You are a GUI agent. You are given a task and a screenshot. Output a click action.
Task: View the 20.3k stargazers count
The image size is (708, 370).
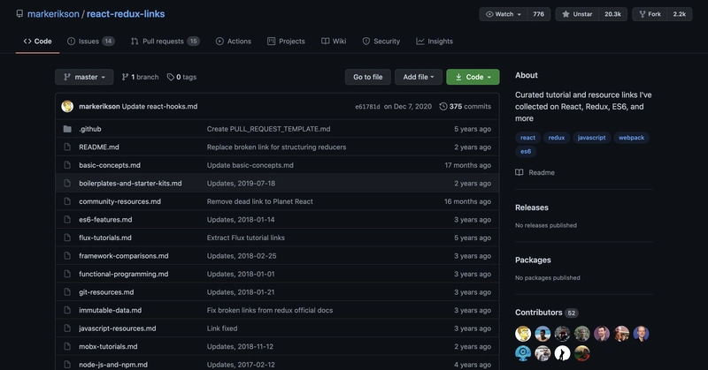(x=612, y=14)
